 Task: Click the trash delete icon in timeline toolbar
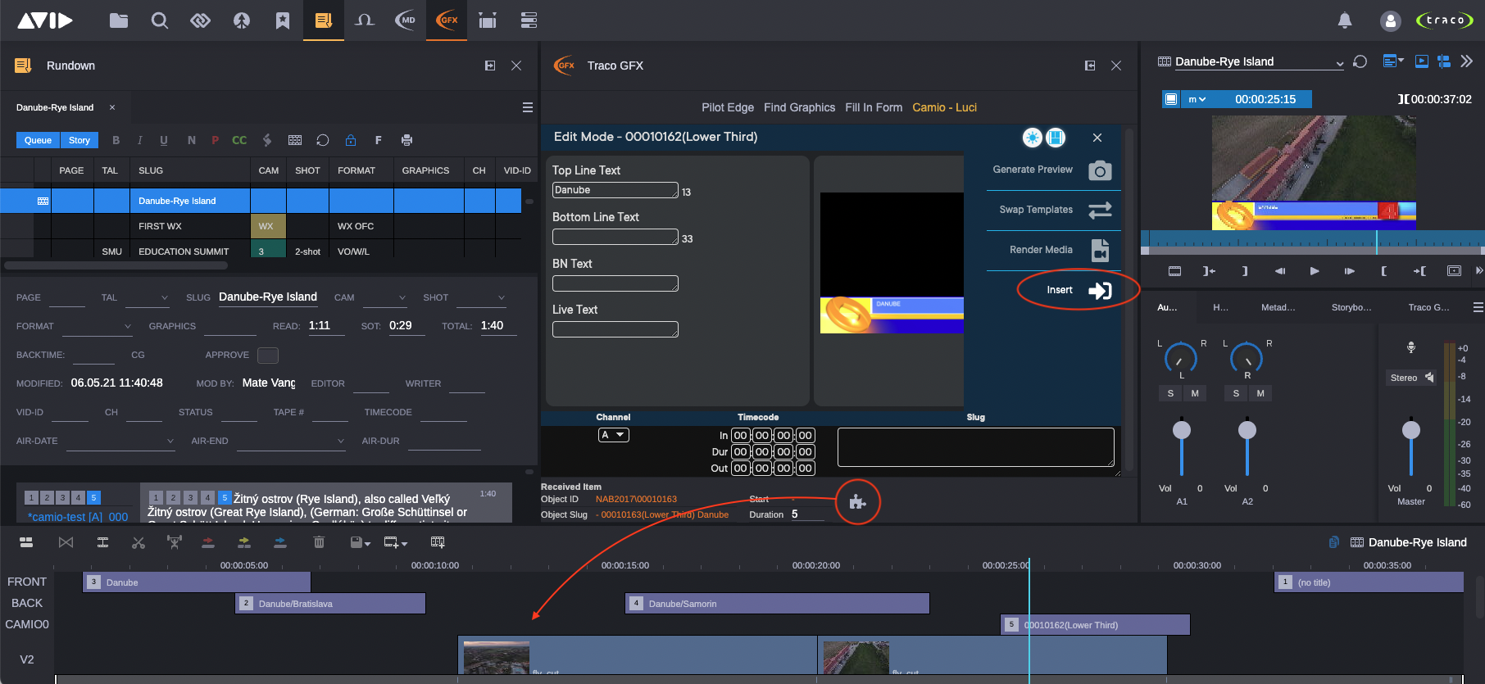tap(319, 542)
